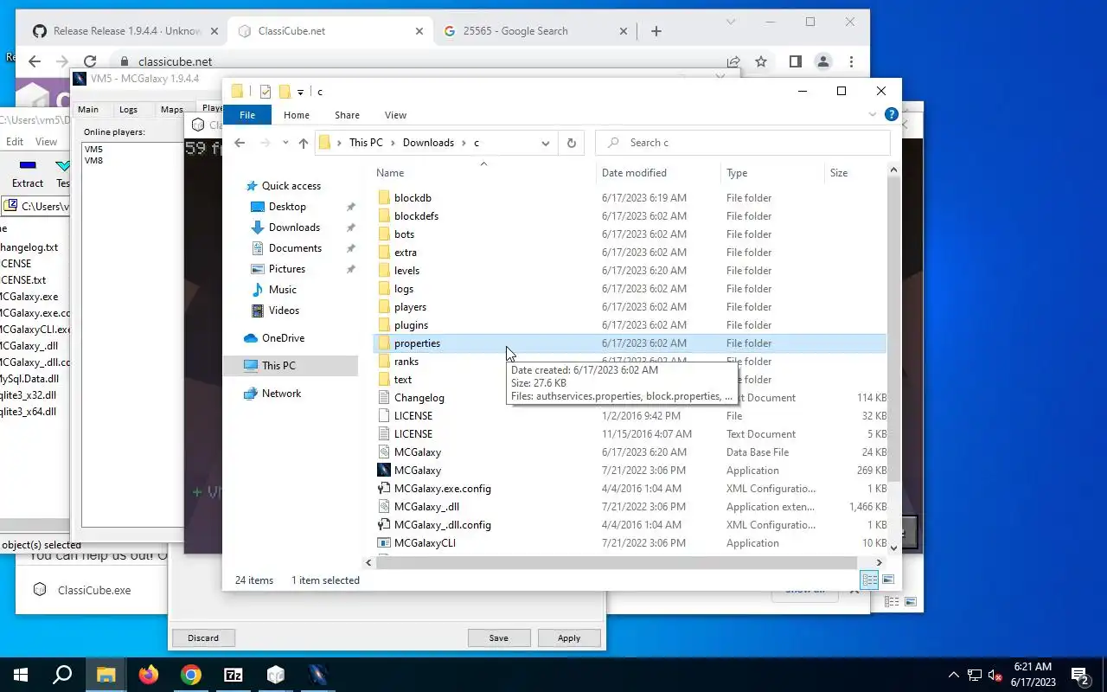Open the Home ribbon tab
This screenshot has height=692, width=1107.
click(x=297, y=115)
